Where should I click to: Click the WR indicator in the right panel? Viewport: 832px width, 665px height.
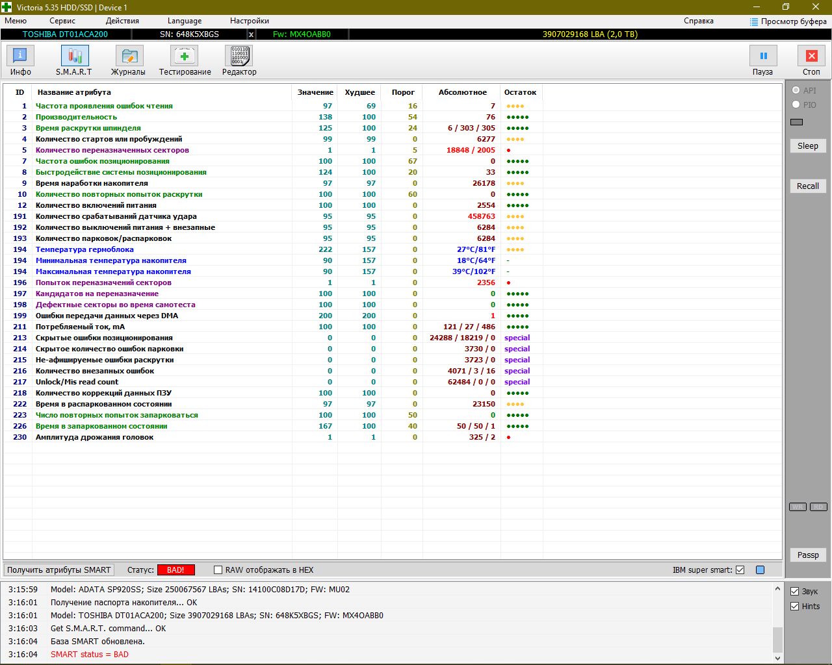click(798, 507)
